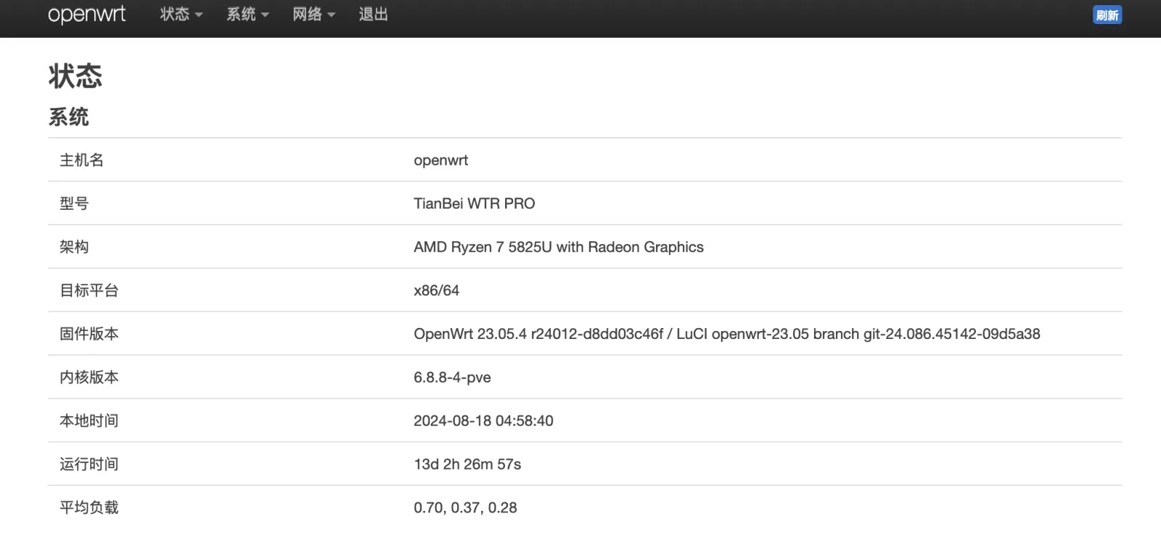Image resolution: width=1161 pixels, height=535 pixels.
Task: Expand the 系统 navigation menu
Action: click(x=247, y=15)
